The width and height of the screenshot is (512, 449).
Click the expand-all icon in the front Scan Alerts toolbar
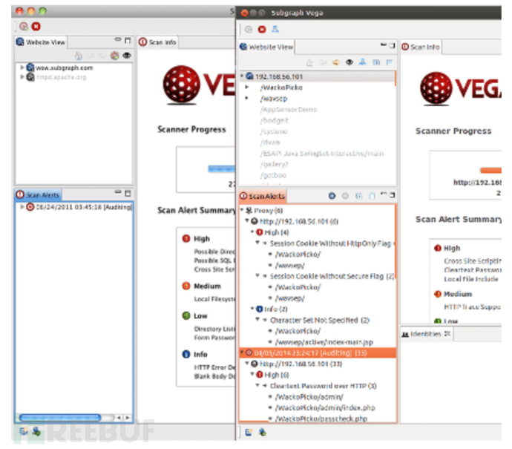(x=359, y=196)
